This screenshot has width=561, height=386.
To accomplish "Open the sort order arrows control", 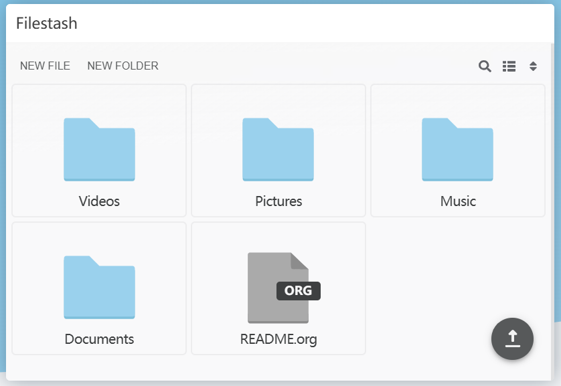I will 533,66.
